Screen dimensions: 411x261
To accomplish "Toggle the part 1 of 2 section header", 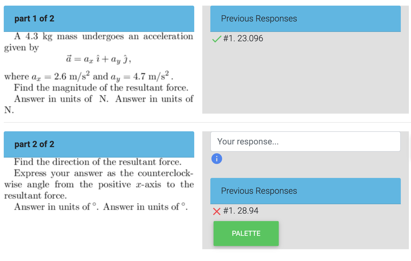I will [99, 18].
